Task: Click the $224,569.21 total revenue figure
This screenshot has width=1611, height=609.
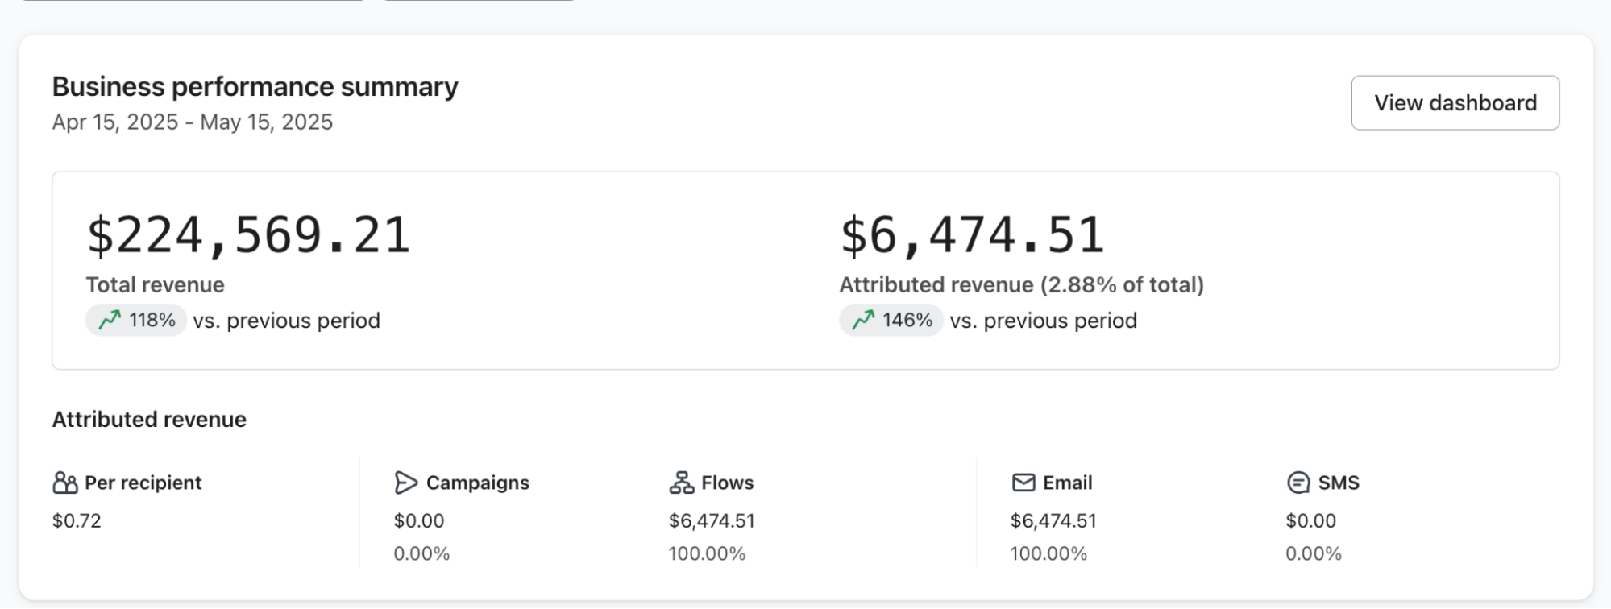Action: (x=249, y=235)
